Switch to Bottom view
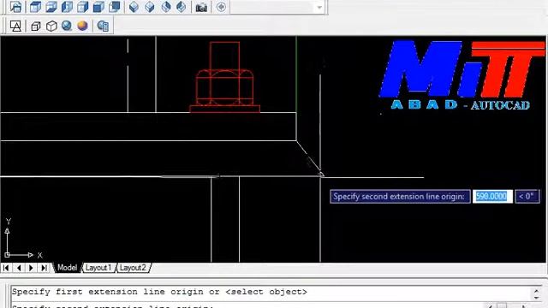The height and width of the screenshot is (308, 548). point(51,7)
